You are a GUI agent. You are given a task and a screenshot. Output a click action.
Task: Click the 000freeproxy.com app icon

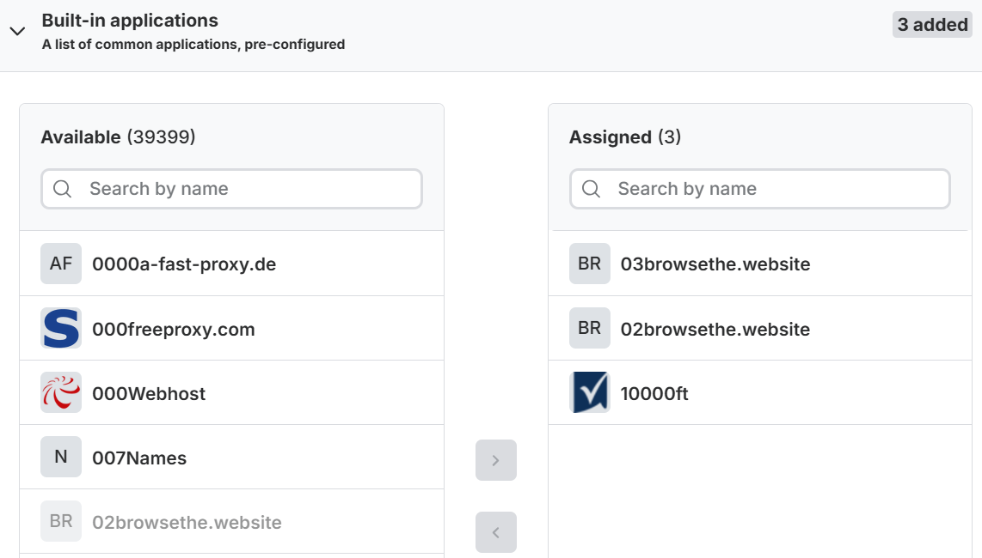(x=60, y=328)
